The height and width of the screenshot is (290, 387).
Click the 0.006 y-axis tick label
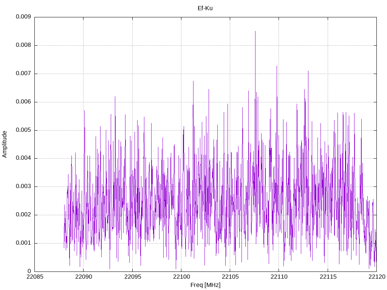pos(23,102)
